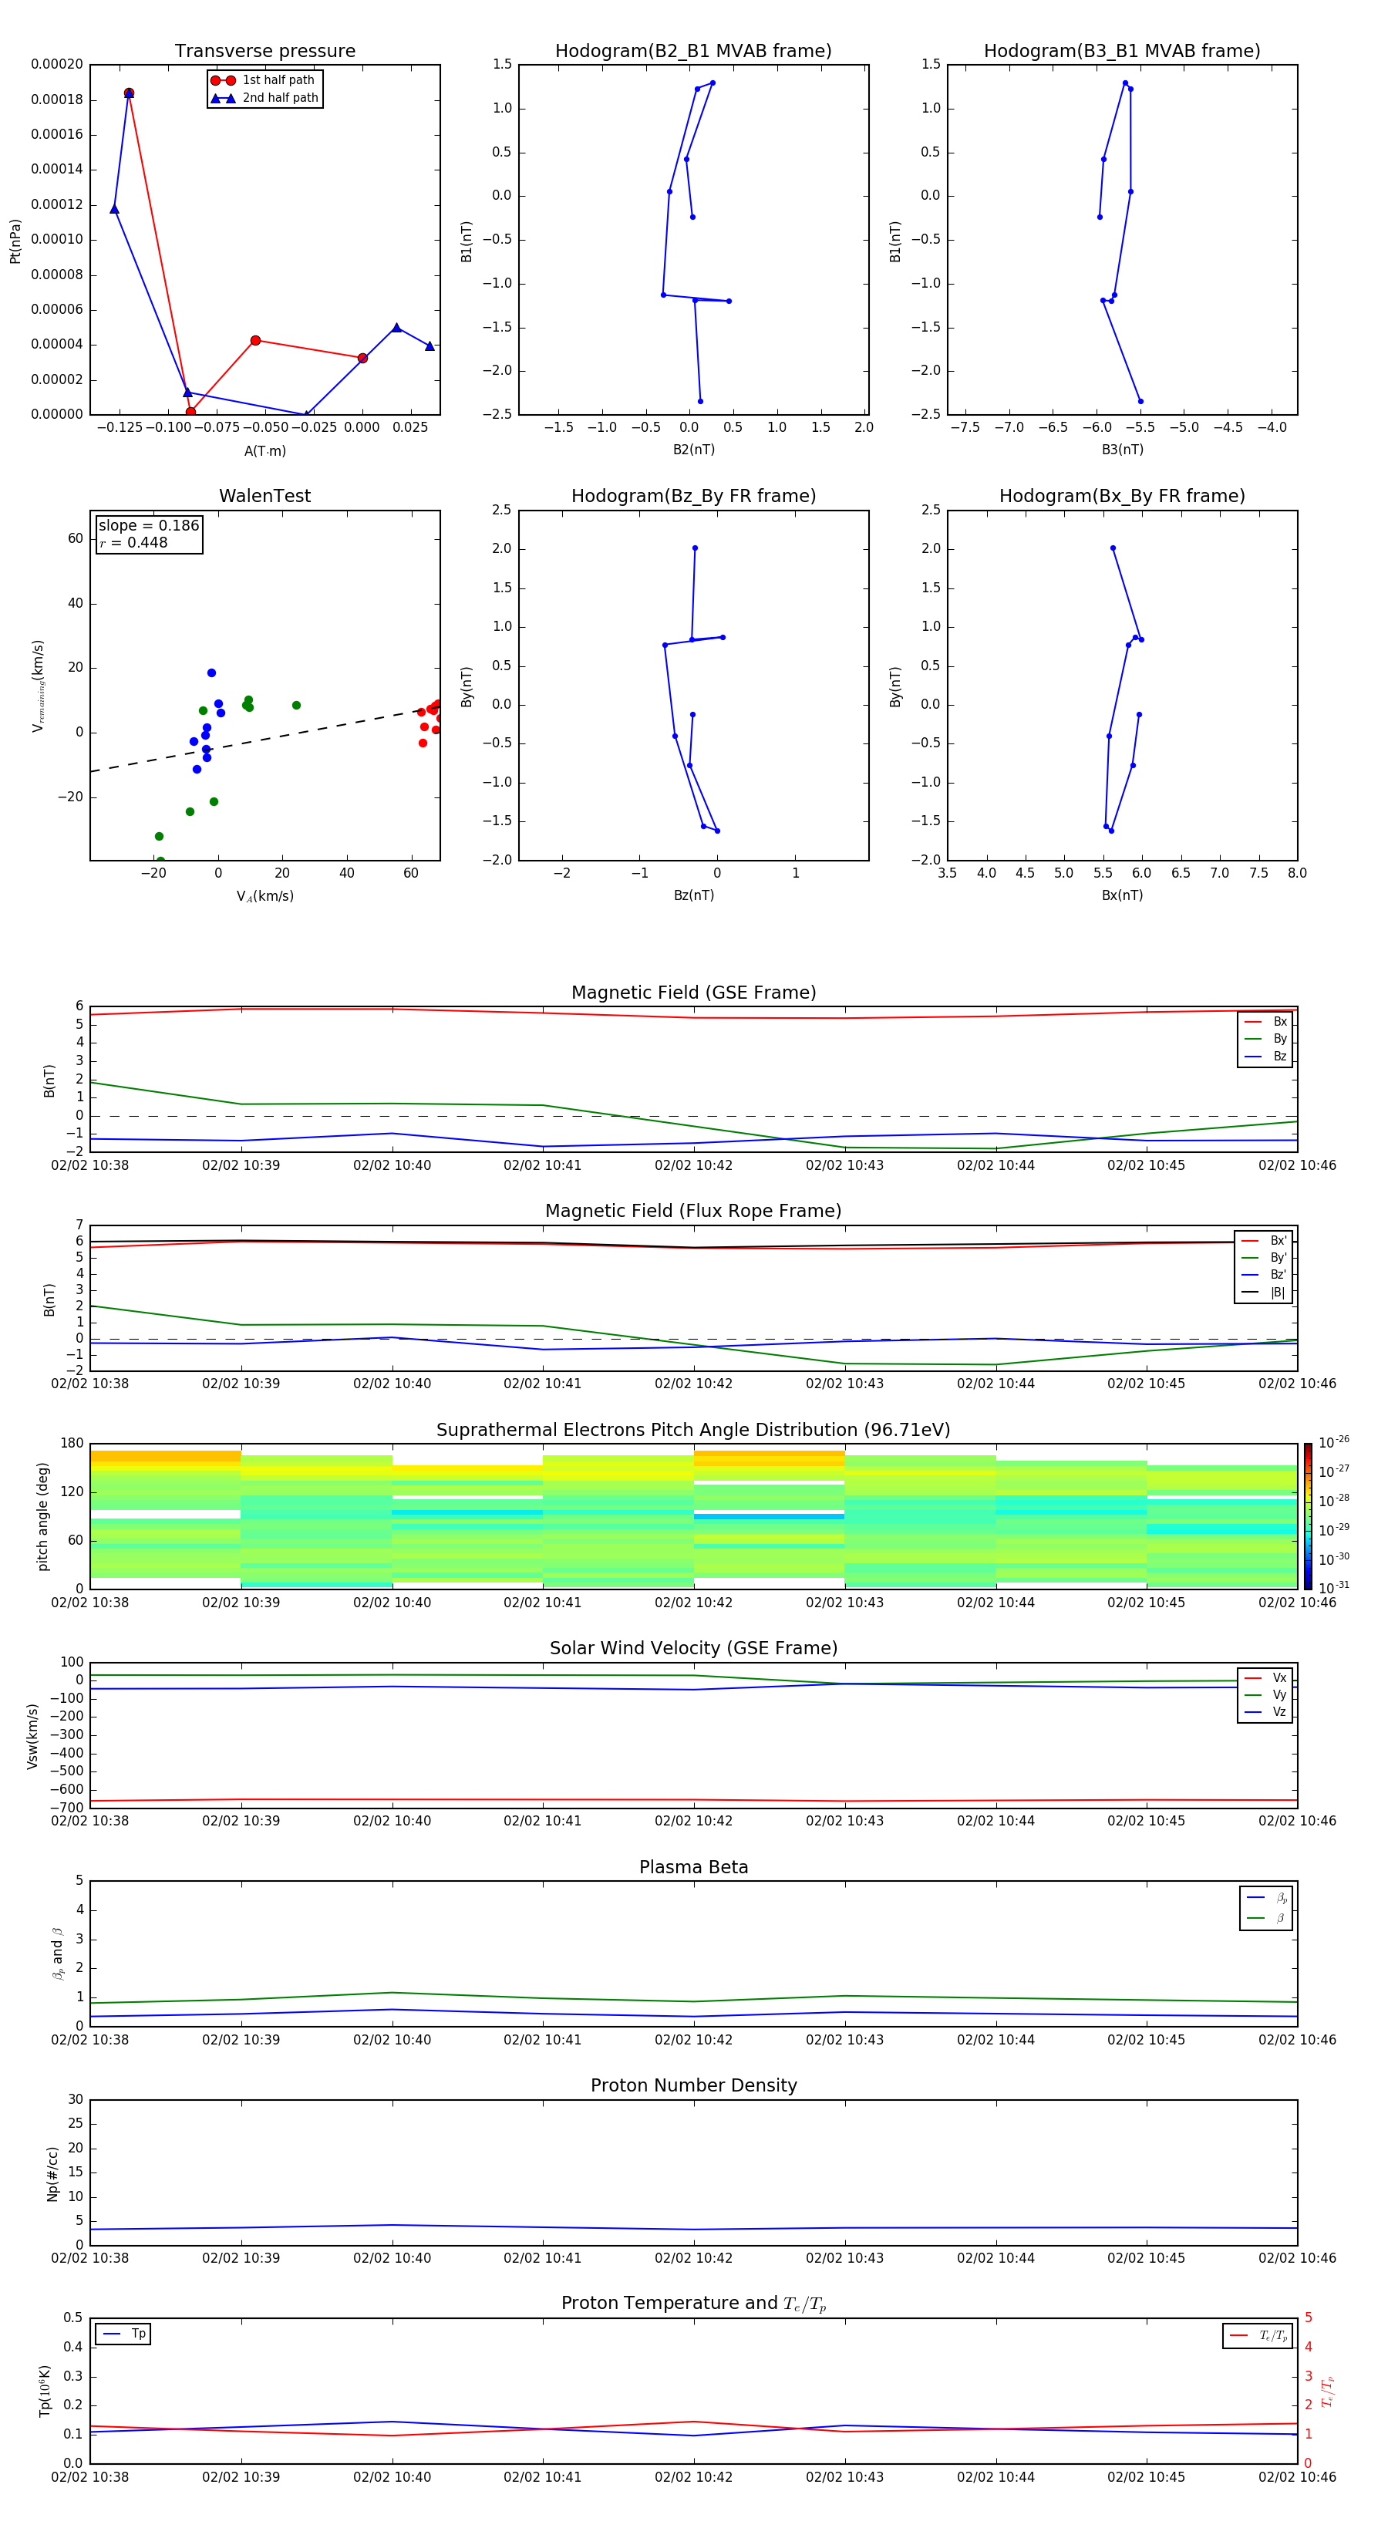
Task: Select the "Pt(nPa)" y-axis label
Action: point(15,241)
